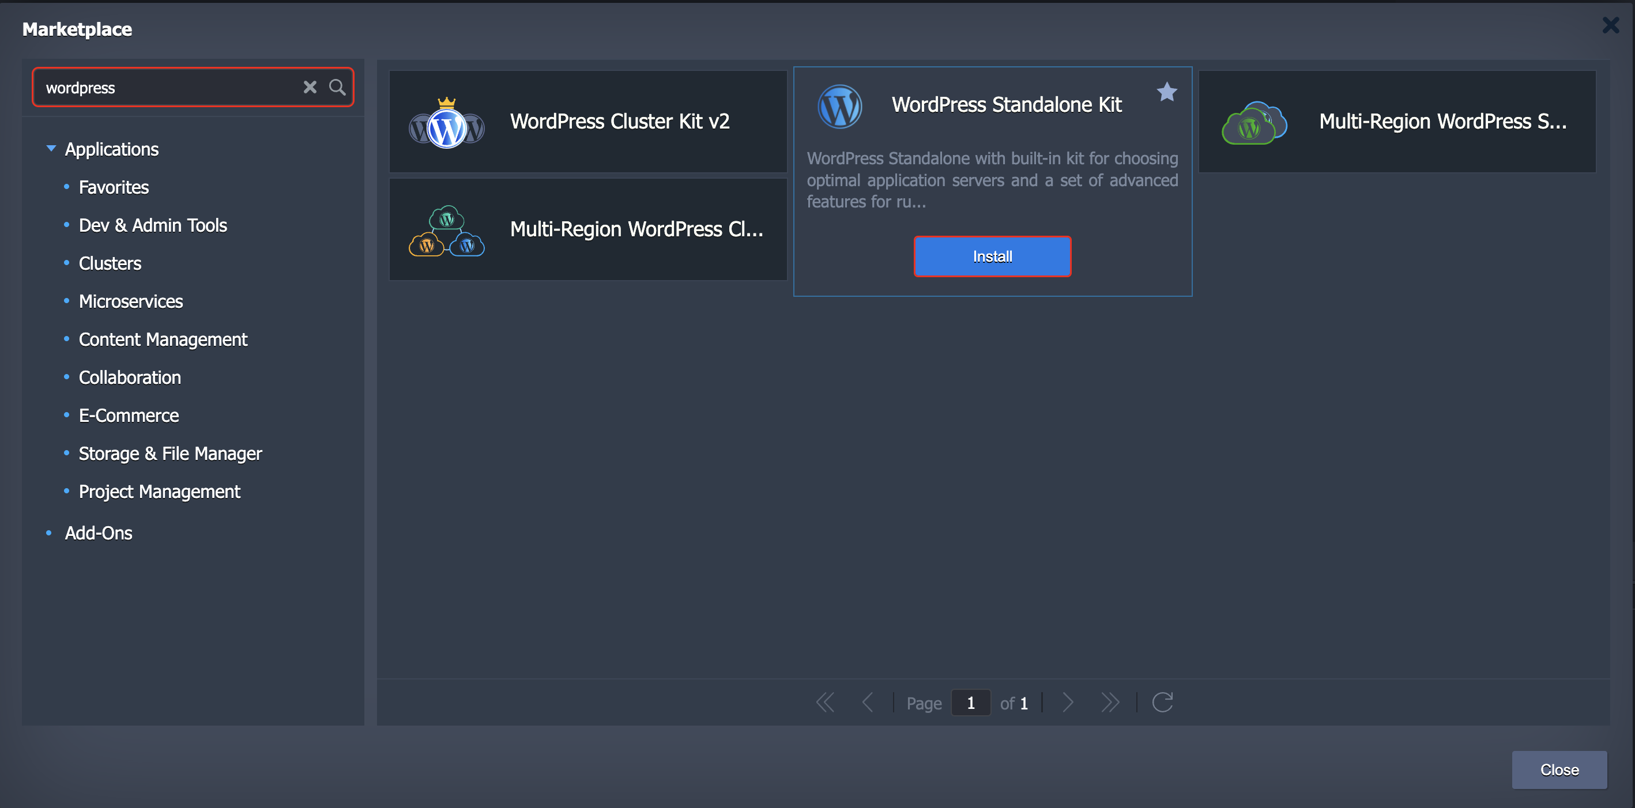Select the Microservices category
The width and height of the screenshot is (1635, 808).
131,301
